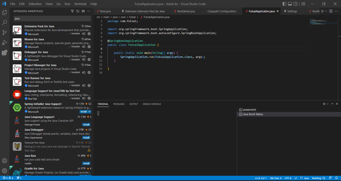This screenshot has width=341, height=181.
Task: Open the OUTPUT panel tab
Action: point(133,104)
